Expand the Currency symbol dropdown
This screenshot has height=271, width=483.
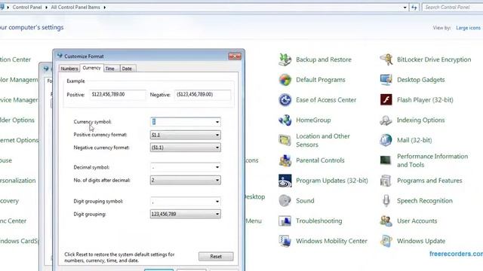217,122
